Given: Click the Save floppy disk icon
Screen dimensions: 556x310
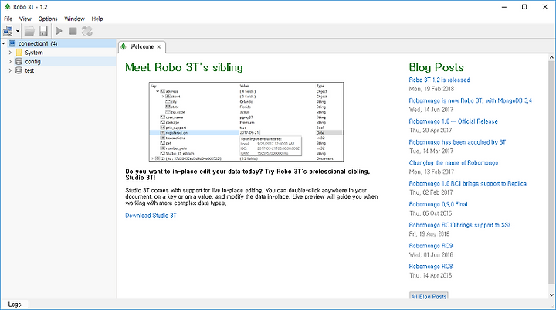Looking at the screenshot, I should (x=43, y=31).
